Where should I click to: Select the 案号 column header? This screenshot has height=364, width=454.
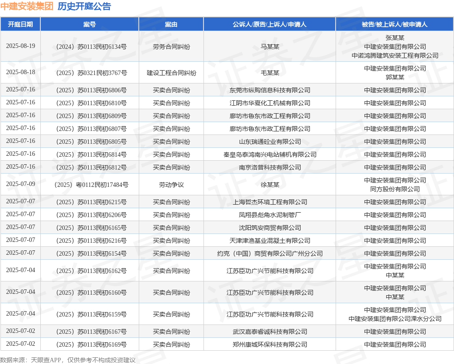[90, 24]
